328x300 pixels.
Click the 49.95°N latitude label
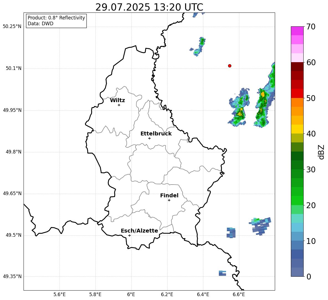tap(12, 110)
